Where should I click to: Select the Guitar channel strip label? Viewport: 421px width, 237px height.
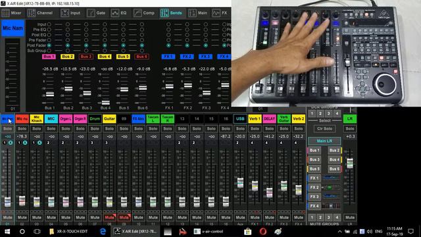(109, 118)
